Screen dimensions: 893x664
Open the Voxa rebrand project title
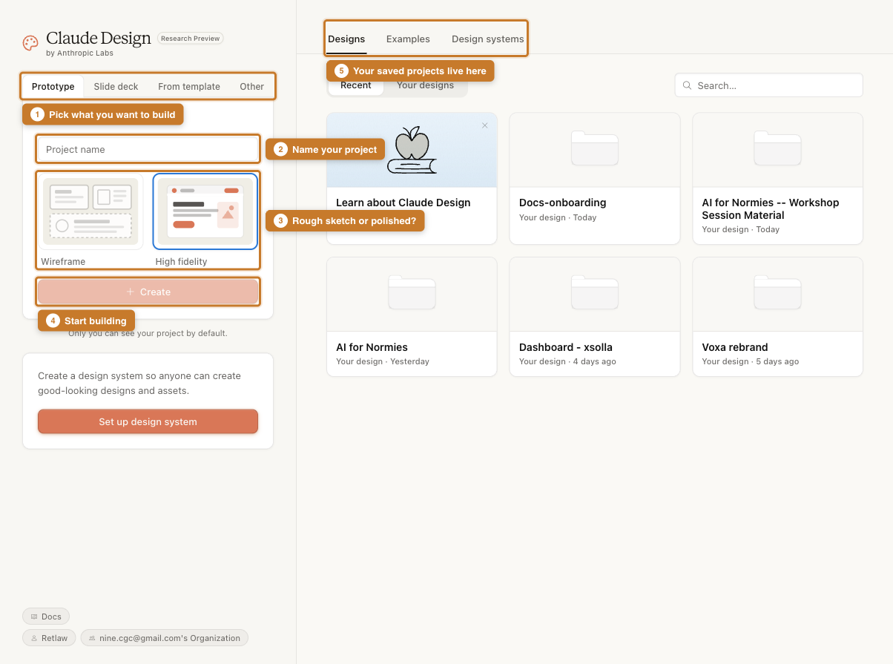coord(735,347)
